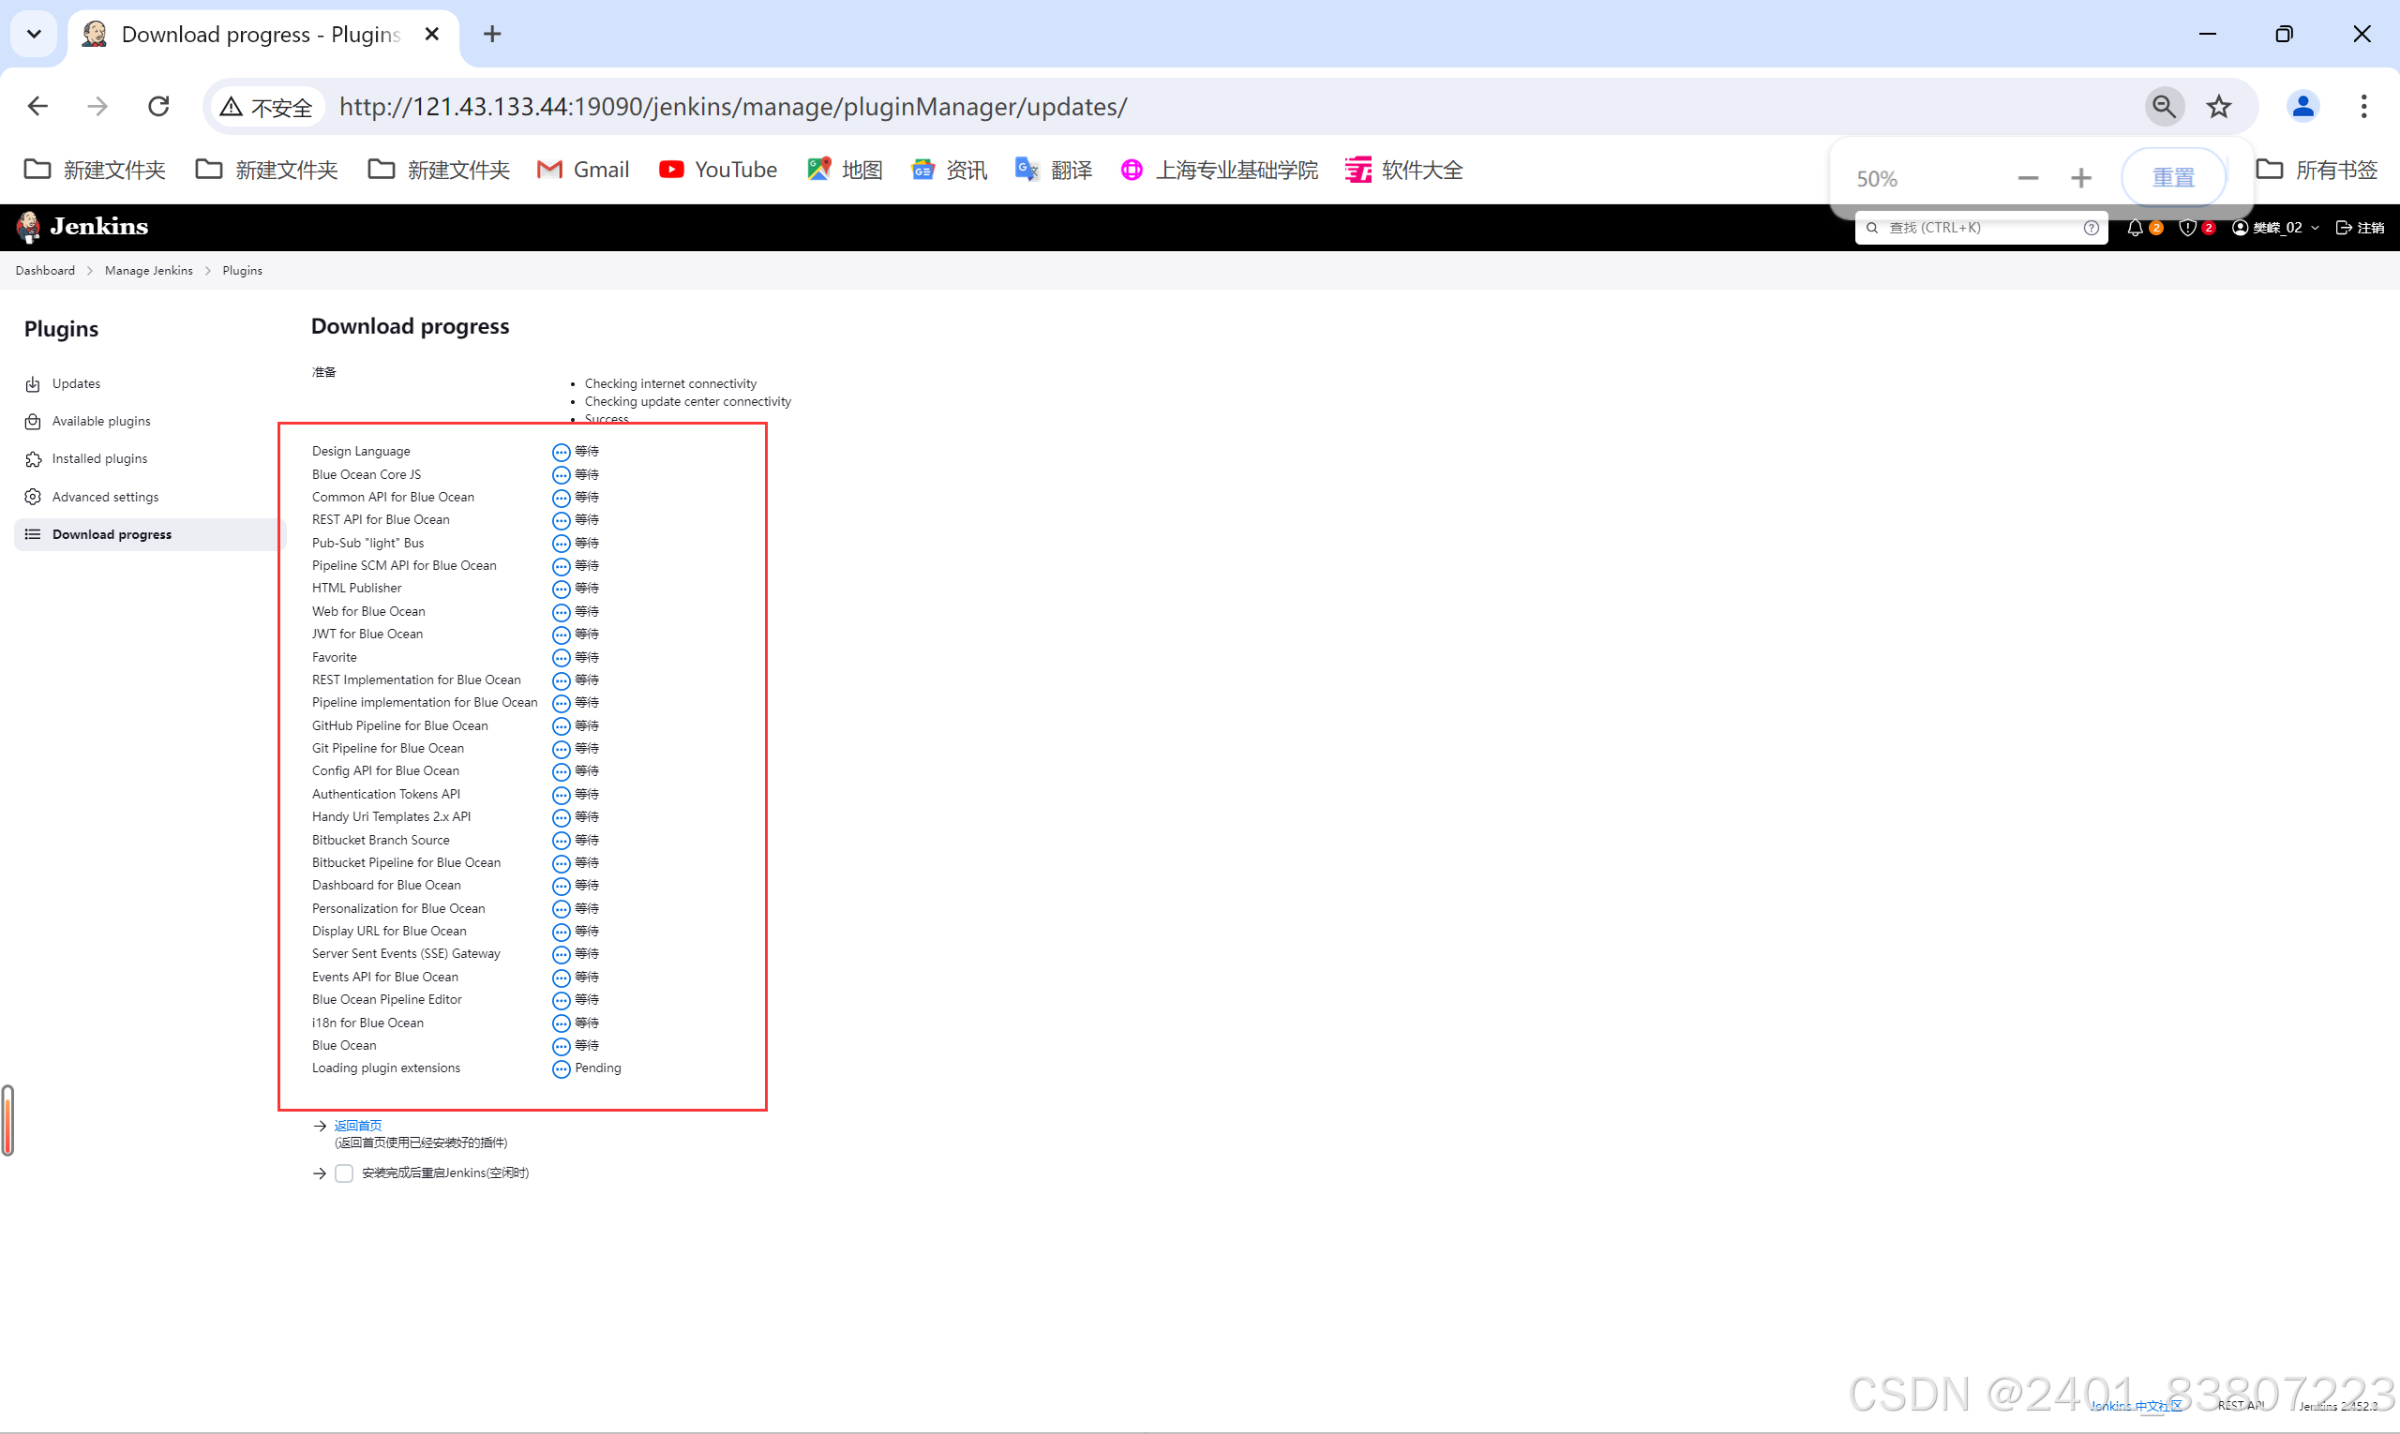This screenshot has height=1434, width=2400.
Task: Select the Dashboard breadcrumb item
Action: pyautogui.click(x=44, y=271)
